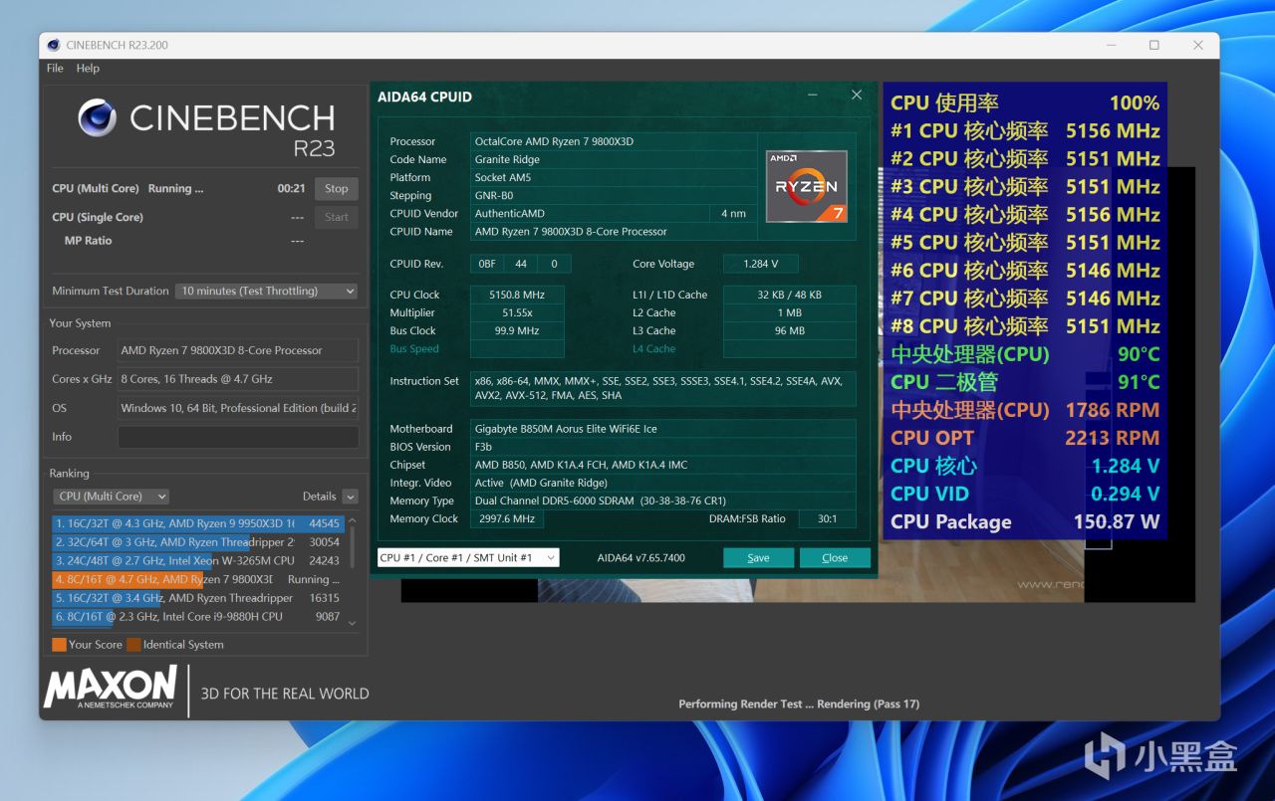This screenshot has width=1275, height=801.
Task: Open the File menu in Cinebench
Action: pyautogui.click(x=55, y=69)
